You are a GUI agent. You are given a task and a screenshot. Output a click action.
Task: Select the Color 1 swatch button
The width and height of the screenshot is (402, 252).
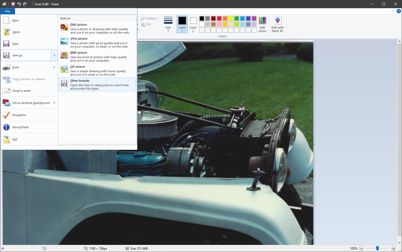point(182,24)
